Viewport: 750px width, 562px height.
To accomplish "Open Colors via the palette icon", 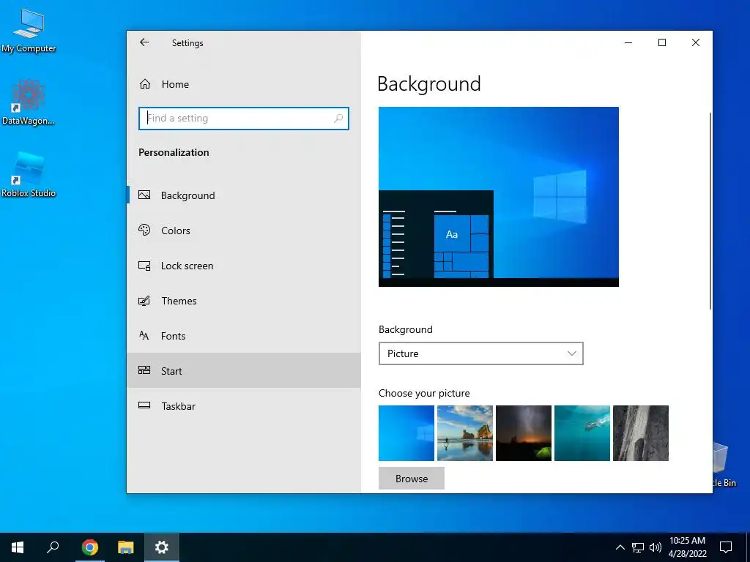I will coord(144,230).
